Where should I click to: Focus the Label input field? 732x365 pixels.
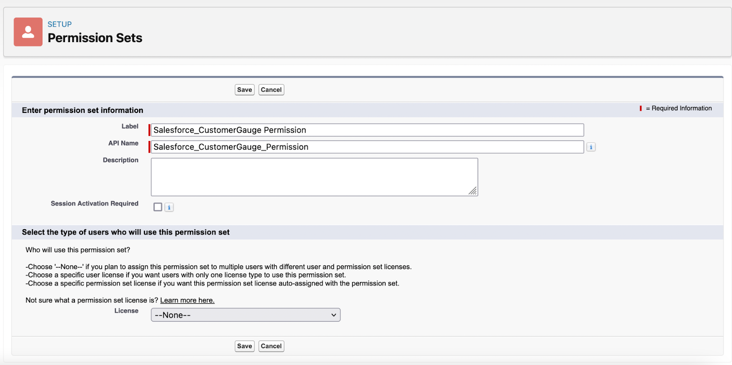click(x=367, y=130)
